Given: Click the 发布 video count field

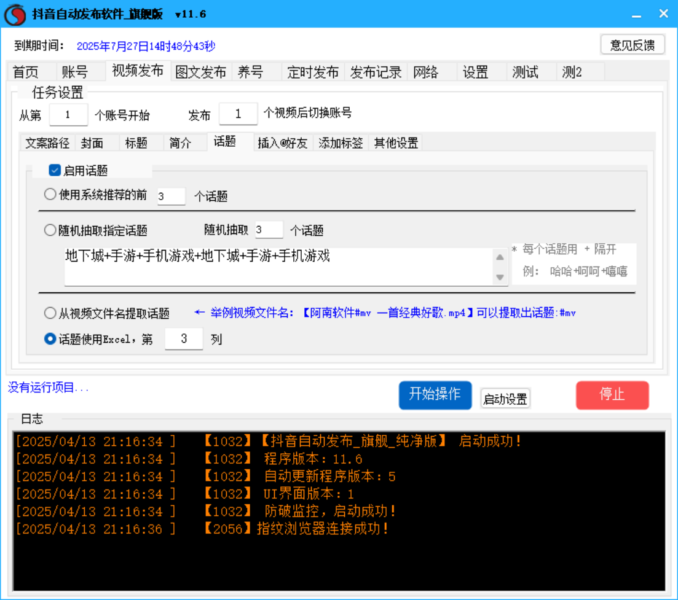Looking at the screenshot, I should pos(238,114).
